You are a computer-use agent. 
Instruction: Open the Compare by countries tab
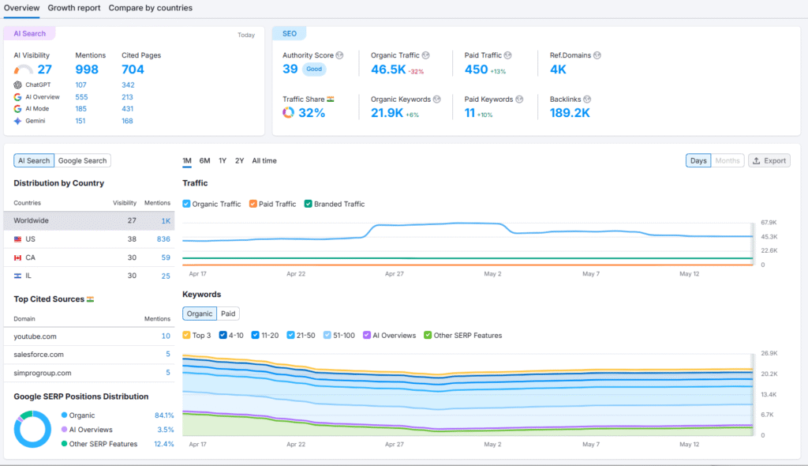[151, 8]
